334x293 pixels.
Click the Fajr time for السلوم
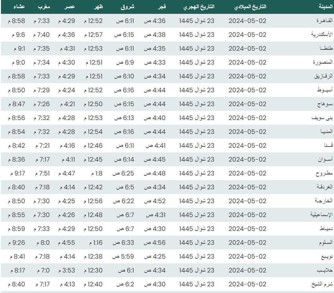coord(155,243)
